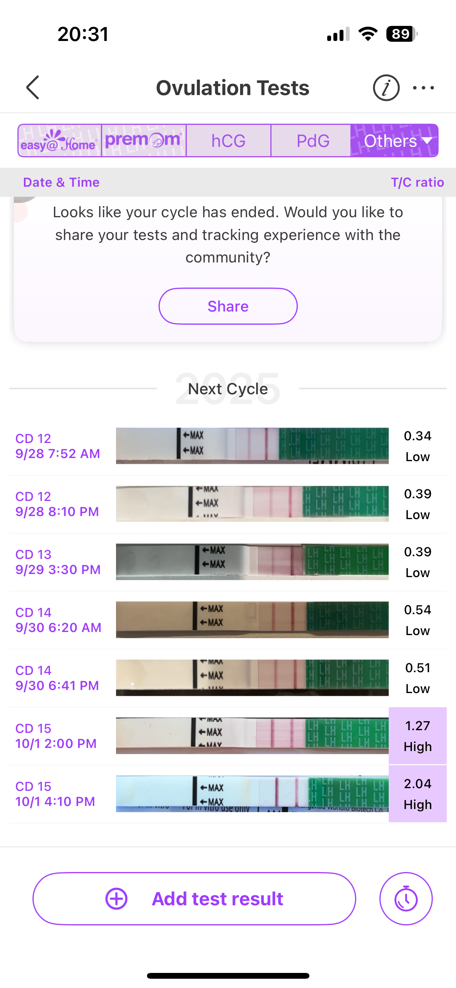Open the three-dot more options menu

pos(423,88)
